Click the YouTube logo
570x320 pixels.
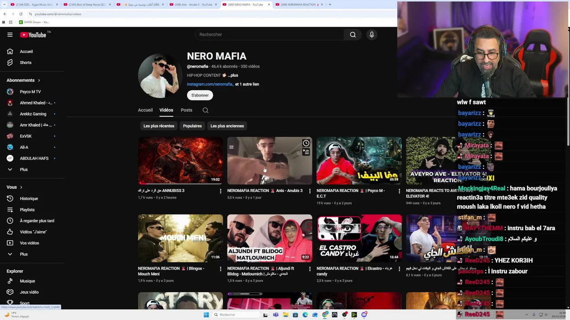click(x=33, y=35)
